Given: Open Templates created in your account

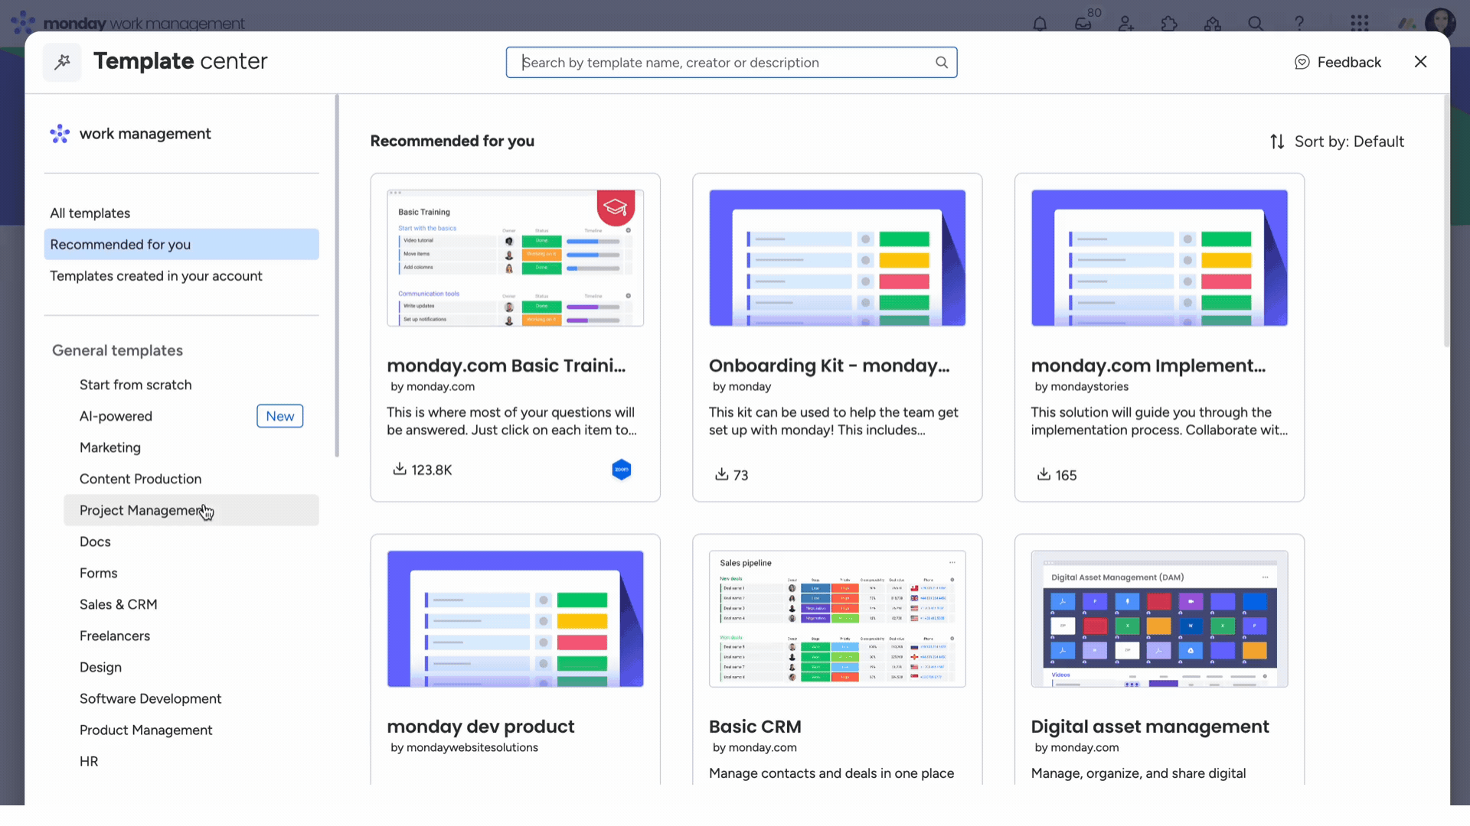Looking at the screenshot, I should coord(181,276).
